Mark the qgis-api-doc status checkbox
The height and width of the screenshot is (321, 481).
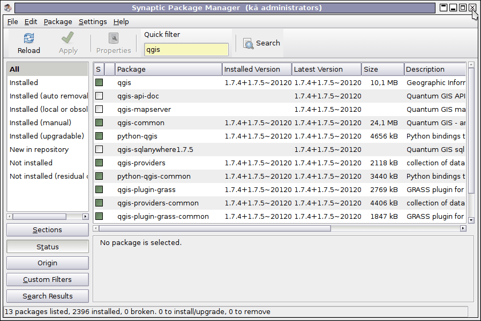coord(99,96)
